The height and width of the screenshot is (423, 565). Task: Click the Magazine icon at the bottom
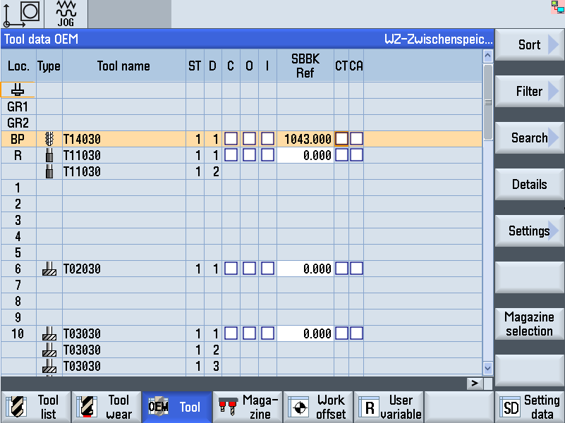click(229, 406)
